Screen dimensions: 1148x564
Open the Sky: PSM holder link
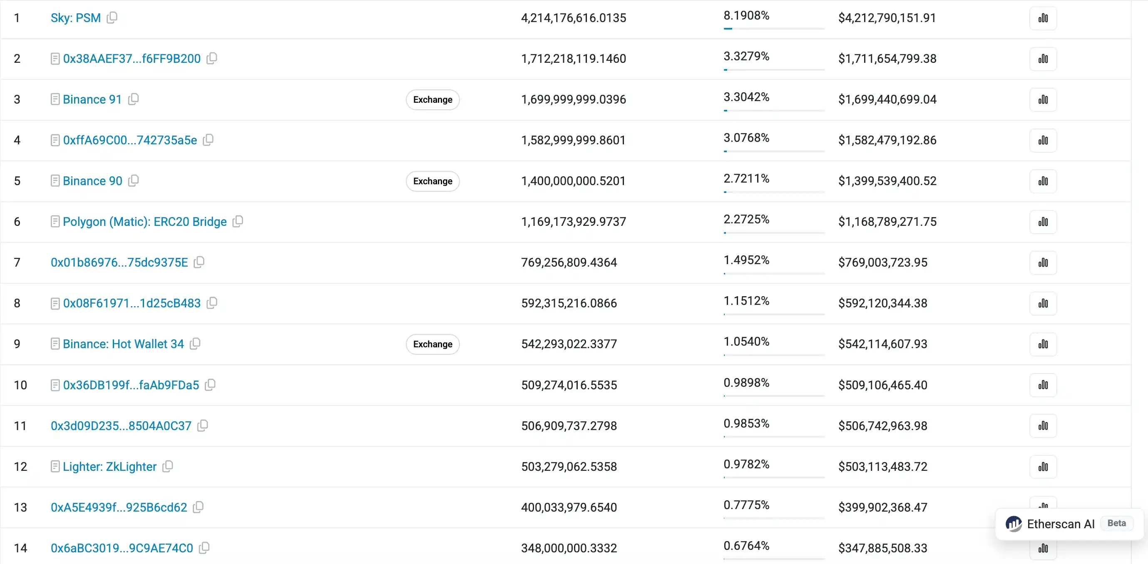(76, 18)
